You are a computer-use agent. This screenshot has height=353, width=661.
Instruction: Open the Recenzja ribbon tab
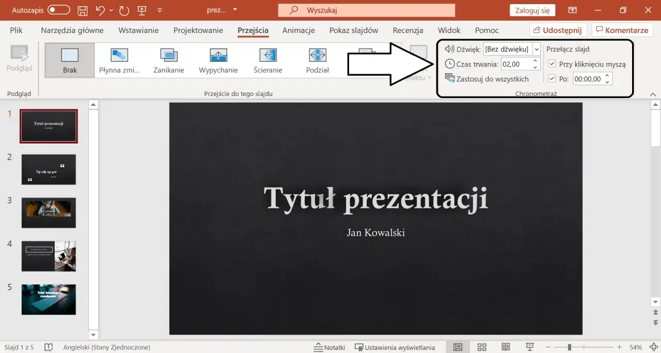coord(407,30)
